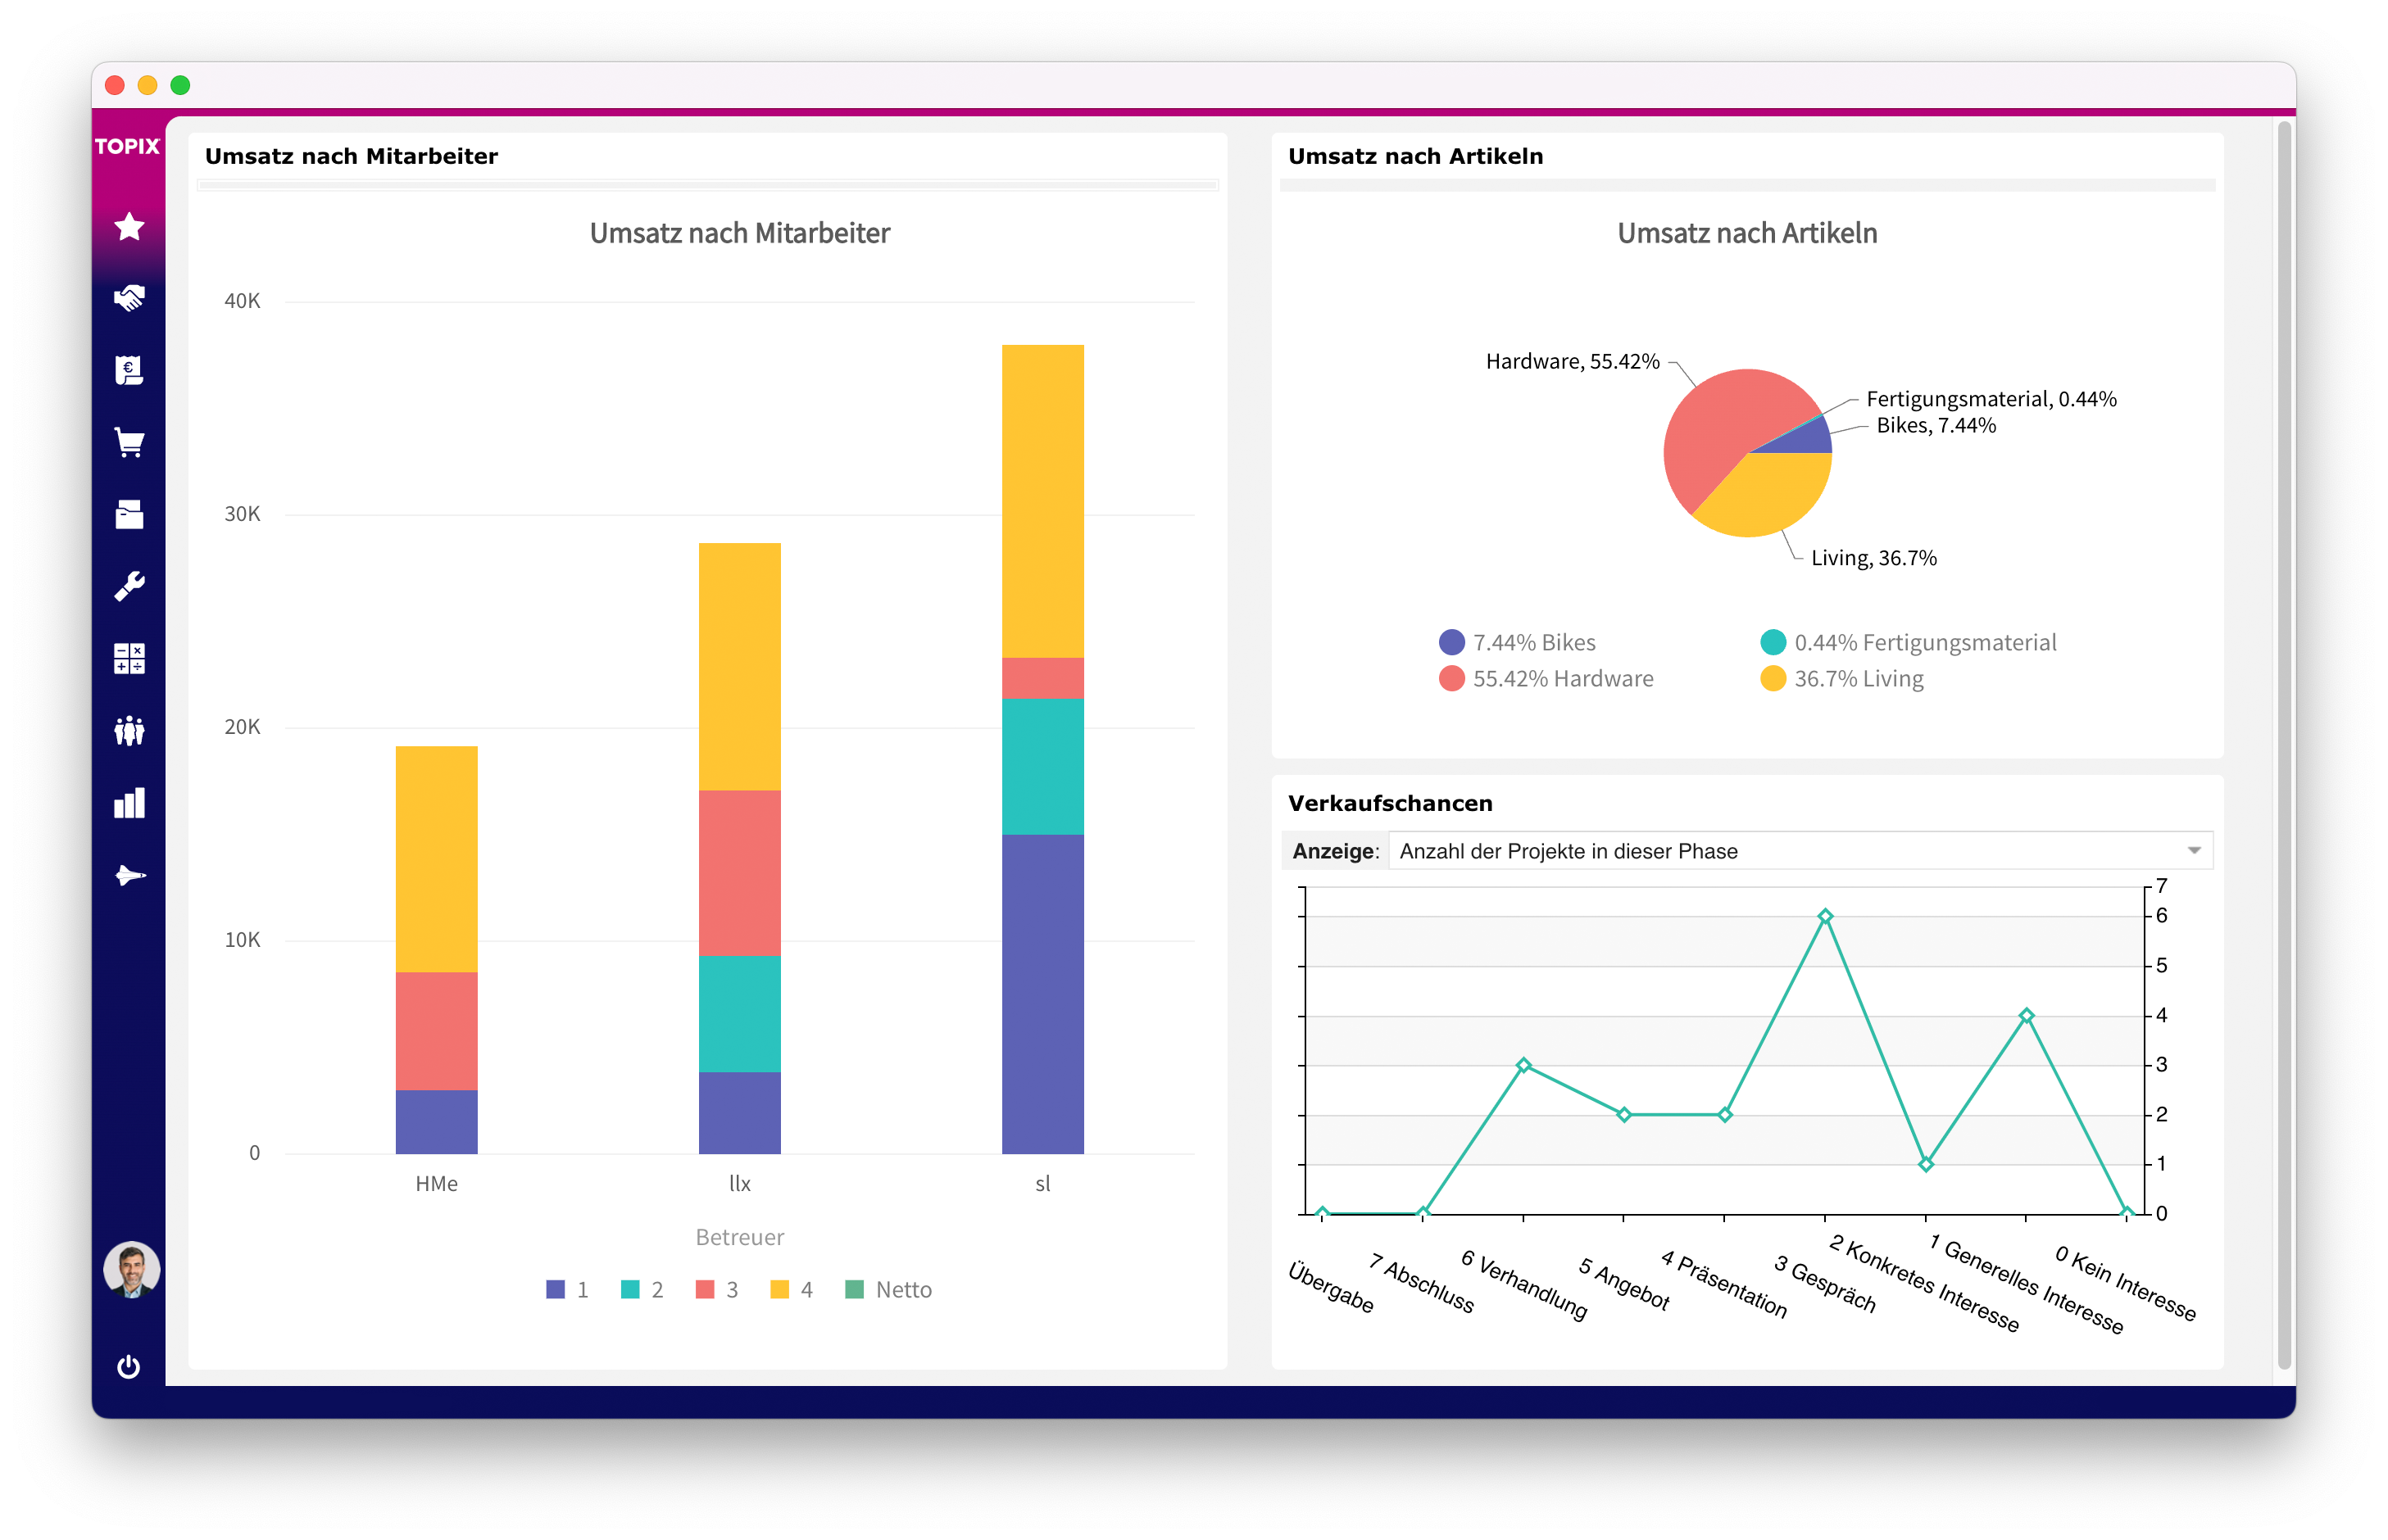This screenshot has width=2388, height=1540.
Task: Open the CRM handshake module
Action: (x=128, y=298)
